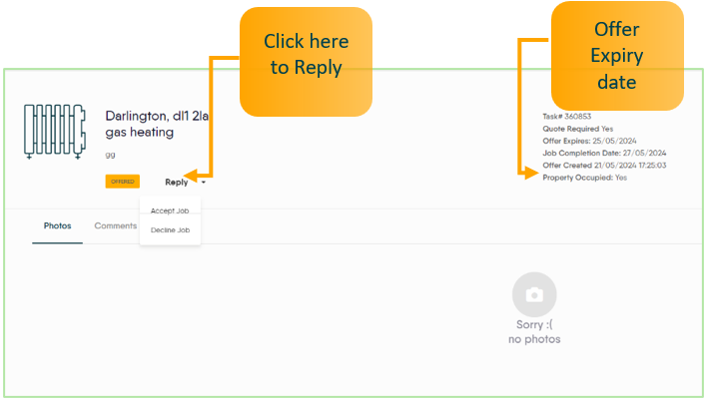
Task: Click the 'Click here to Reply' callout
Action: [306, 55]
